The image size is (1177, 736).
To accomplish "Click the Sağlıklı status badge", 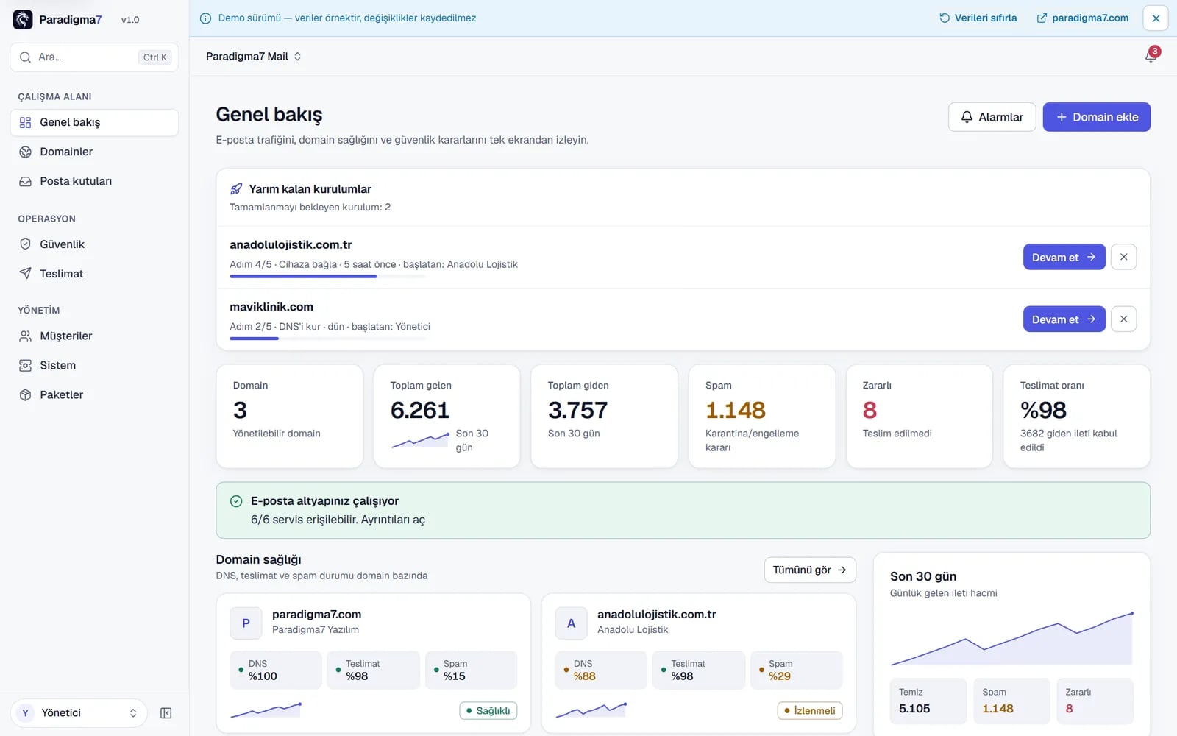I will tap(488, 711).
